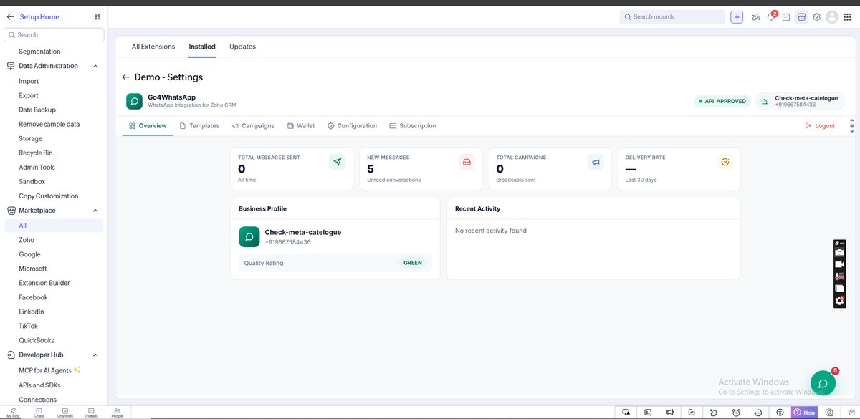Open People in bottom bar

[x=117, y=413]
